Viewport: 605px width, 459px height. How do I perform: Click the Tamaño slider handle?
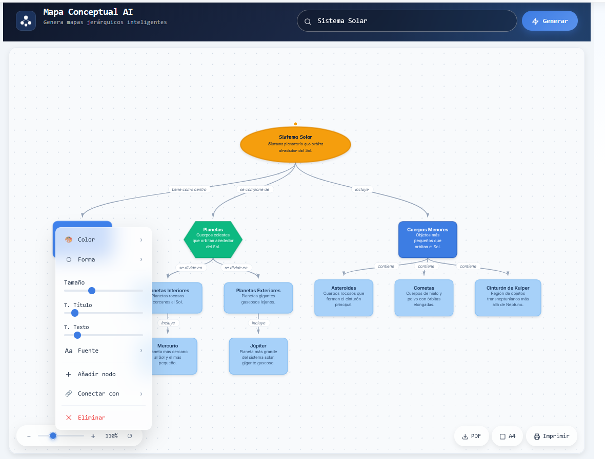tap(92, 291)
